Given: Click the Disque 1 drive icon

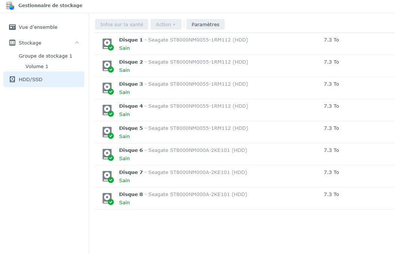Looking at the screenshot, I should pos(108,44).
